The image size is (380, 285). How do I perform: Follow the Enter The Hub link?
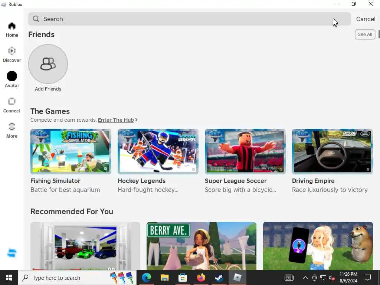[116, 120]
